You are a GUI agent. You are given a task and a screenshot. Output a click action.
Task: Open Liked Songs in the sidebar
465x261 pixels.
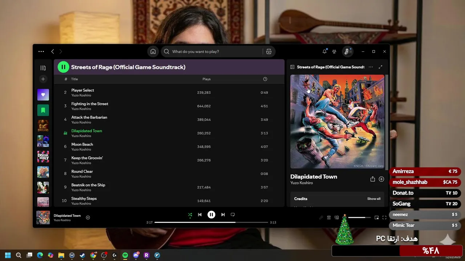click(x=43, y=95)
